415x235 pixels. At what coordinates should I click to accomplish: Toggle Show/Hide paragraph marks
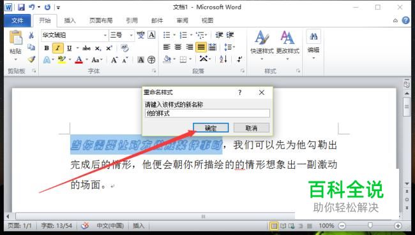[239, 59]
